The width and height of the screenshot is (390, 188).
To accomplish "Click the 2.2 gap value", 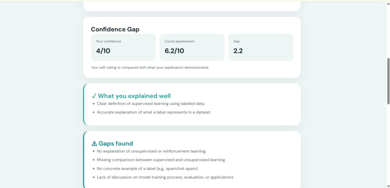I will pyautogui.click(x=238, y=51).
